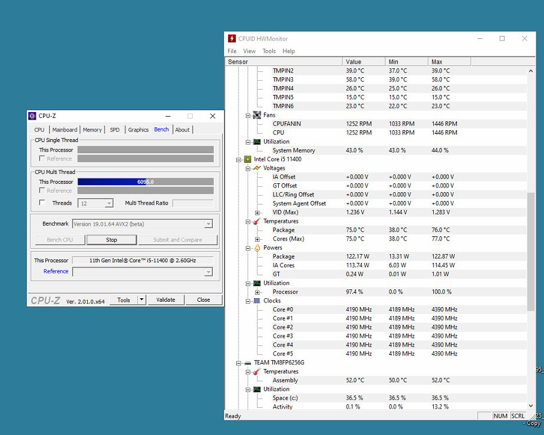544x435 pixels.
Task: Click the HWMonitor lightning bolt title icon
Action: pyautogui.click(x=232, y=38)
